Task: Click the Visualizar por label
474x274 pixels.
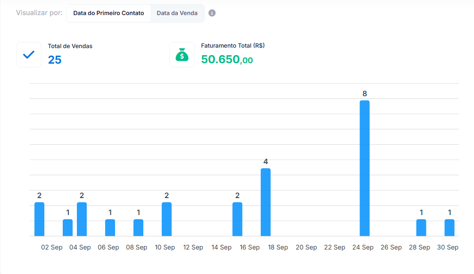Action: point(39,13)
